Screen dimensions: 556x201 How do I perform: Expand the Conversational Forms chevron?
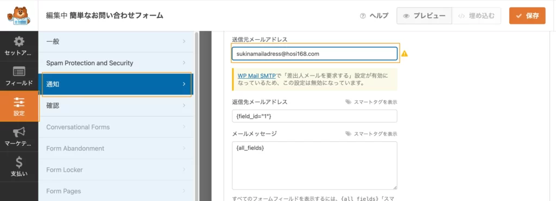184,127
